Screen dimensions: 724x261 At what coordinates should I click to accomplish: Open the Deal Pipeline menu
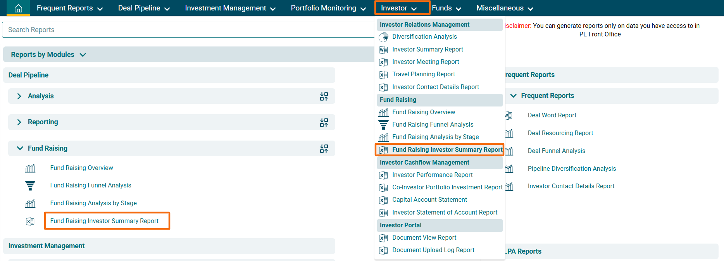(x=144, y=8)
